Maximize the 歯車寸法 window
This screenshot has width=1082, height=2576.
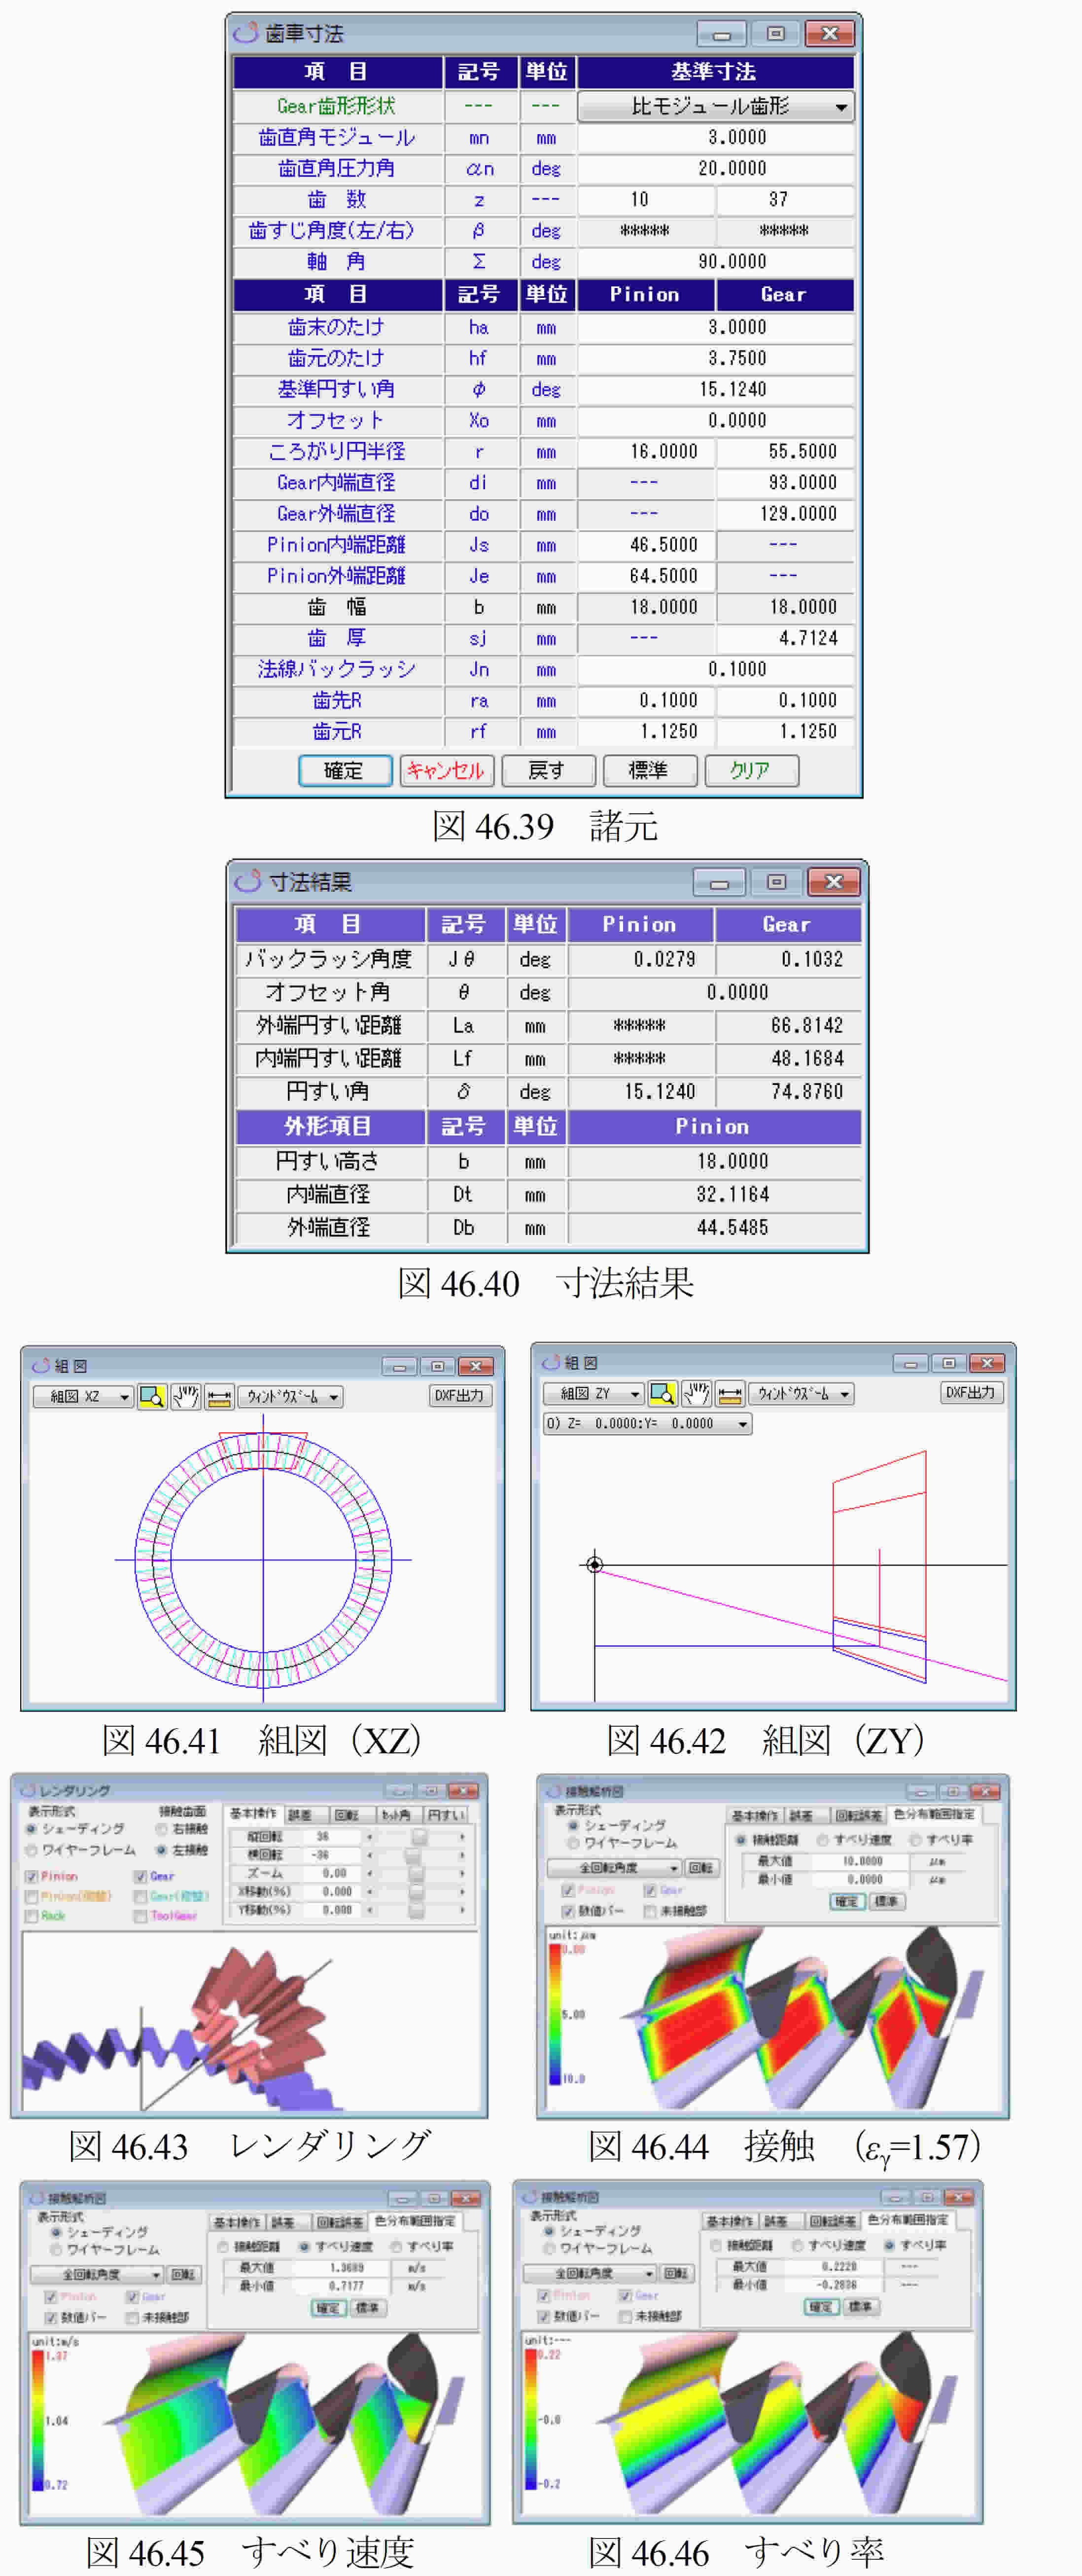tap(775, 34)
